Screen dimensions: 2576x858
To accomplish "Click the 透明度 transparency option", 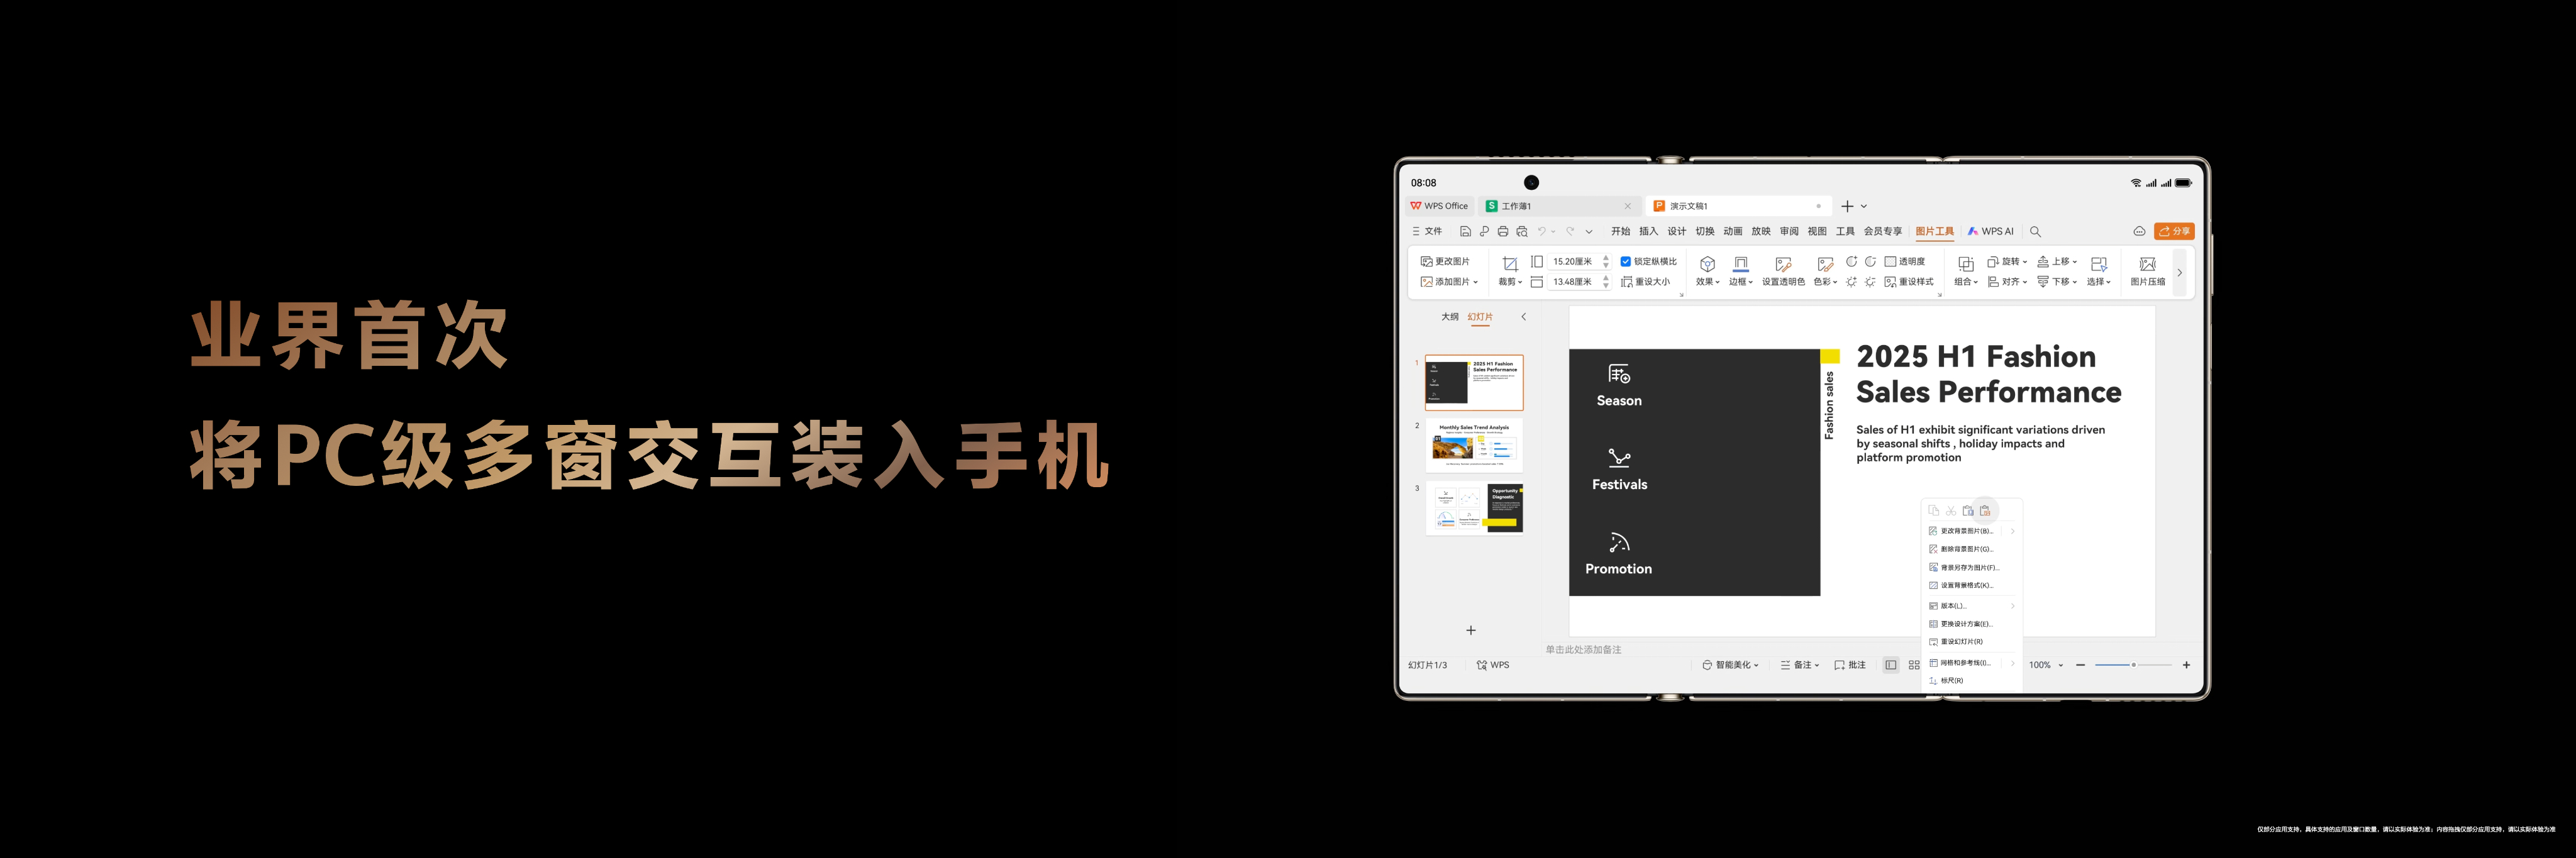I will pyautogui.click(x=1905, y=262).
